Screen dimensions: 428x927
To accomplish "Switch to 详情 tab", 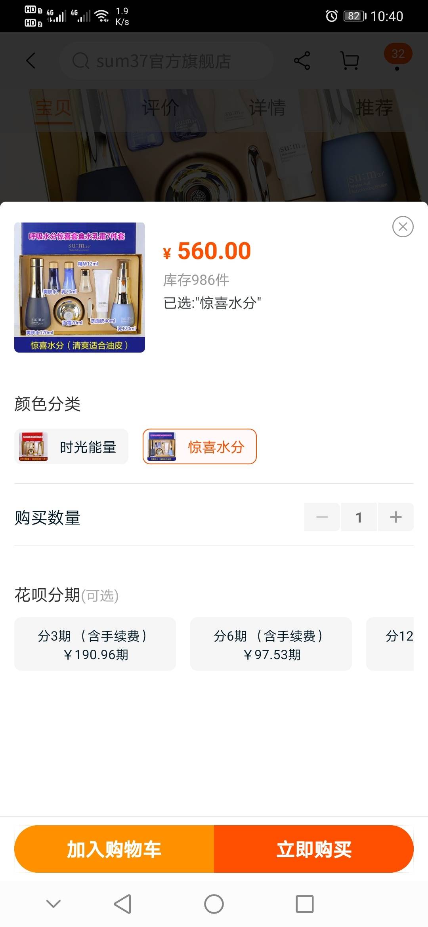I will tap(267, 107).
